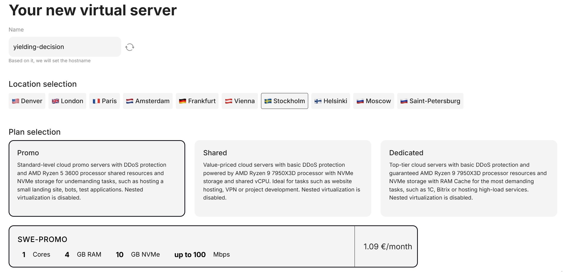
Task: Choose Moscow as the location
Action: 374,101
